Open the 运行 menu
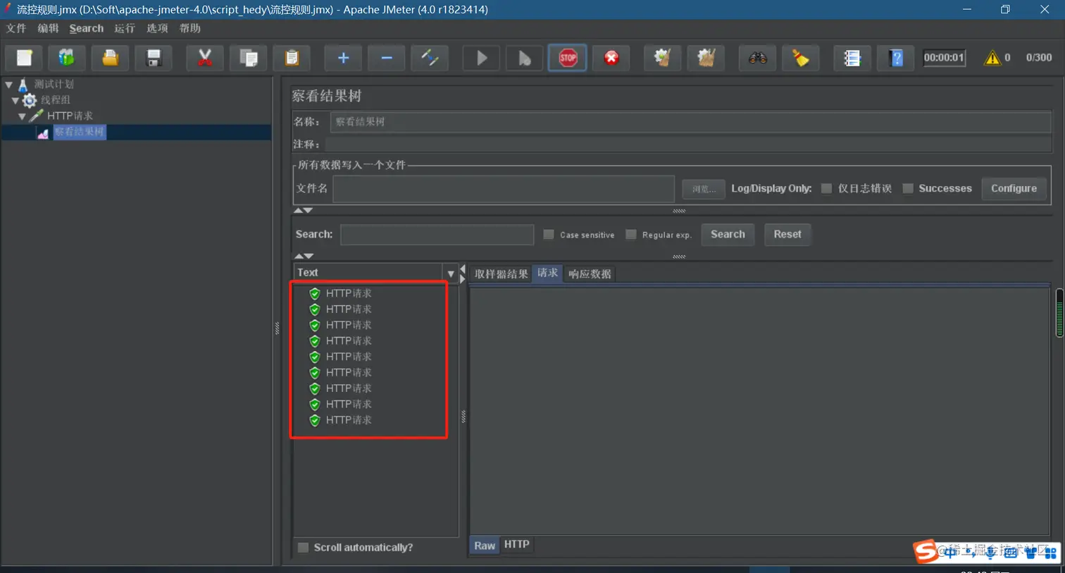1065x573 pixels. coord(125,28)
